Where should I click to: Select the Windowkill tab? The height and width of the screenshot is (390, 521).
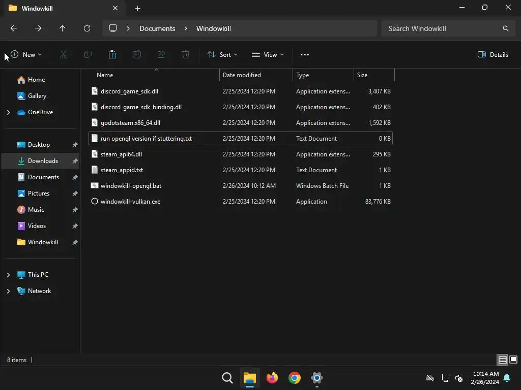tap(63, 8)
